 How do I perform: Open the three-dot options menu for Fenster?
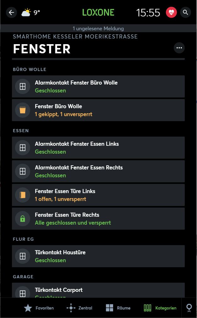pos(179,48)
